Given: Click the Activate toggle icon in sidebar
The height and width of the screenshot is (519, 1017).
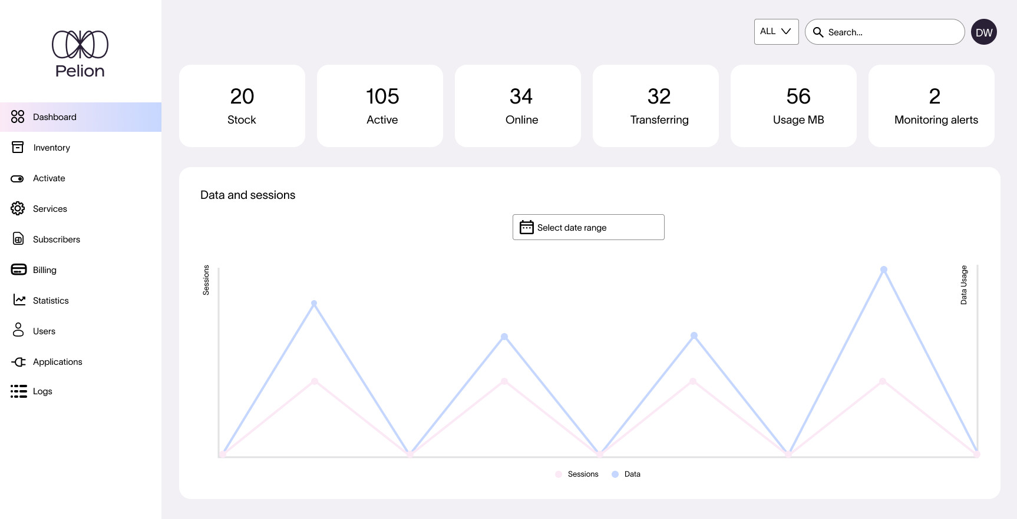Looking at the screenshot, I should (18, 178).
